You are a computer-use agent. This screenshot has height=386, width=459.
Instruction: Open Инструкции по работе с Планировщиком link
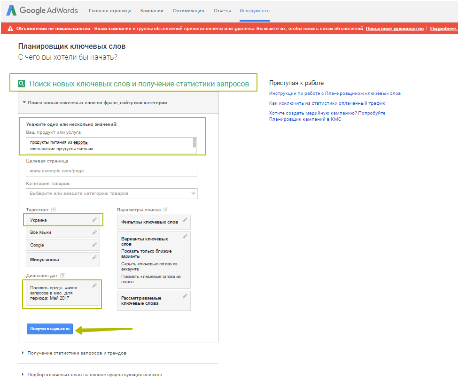[x=335, y=93]
